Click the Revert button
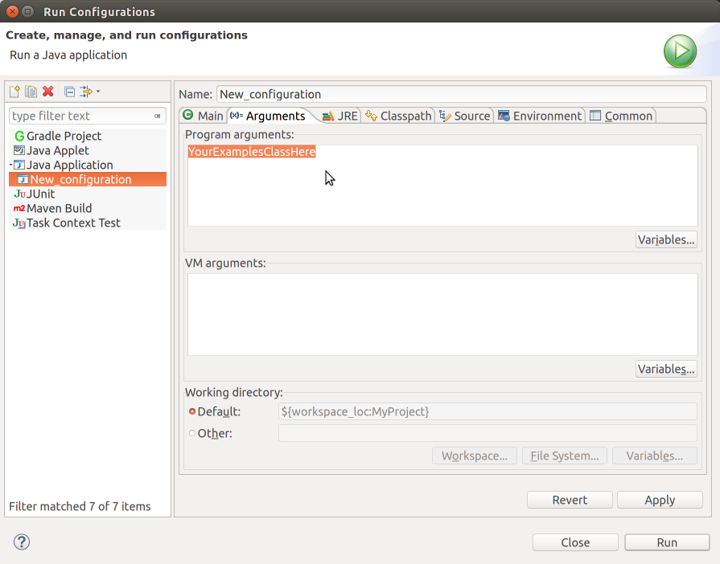The height and width of the screenshot is (564, 720). 570,500
